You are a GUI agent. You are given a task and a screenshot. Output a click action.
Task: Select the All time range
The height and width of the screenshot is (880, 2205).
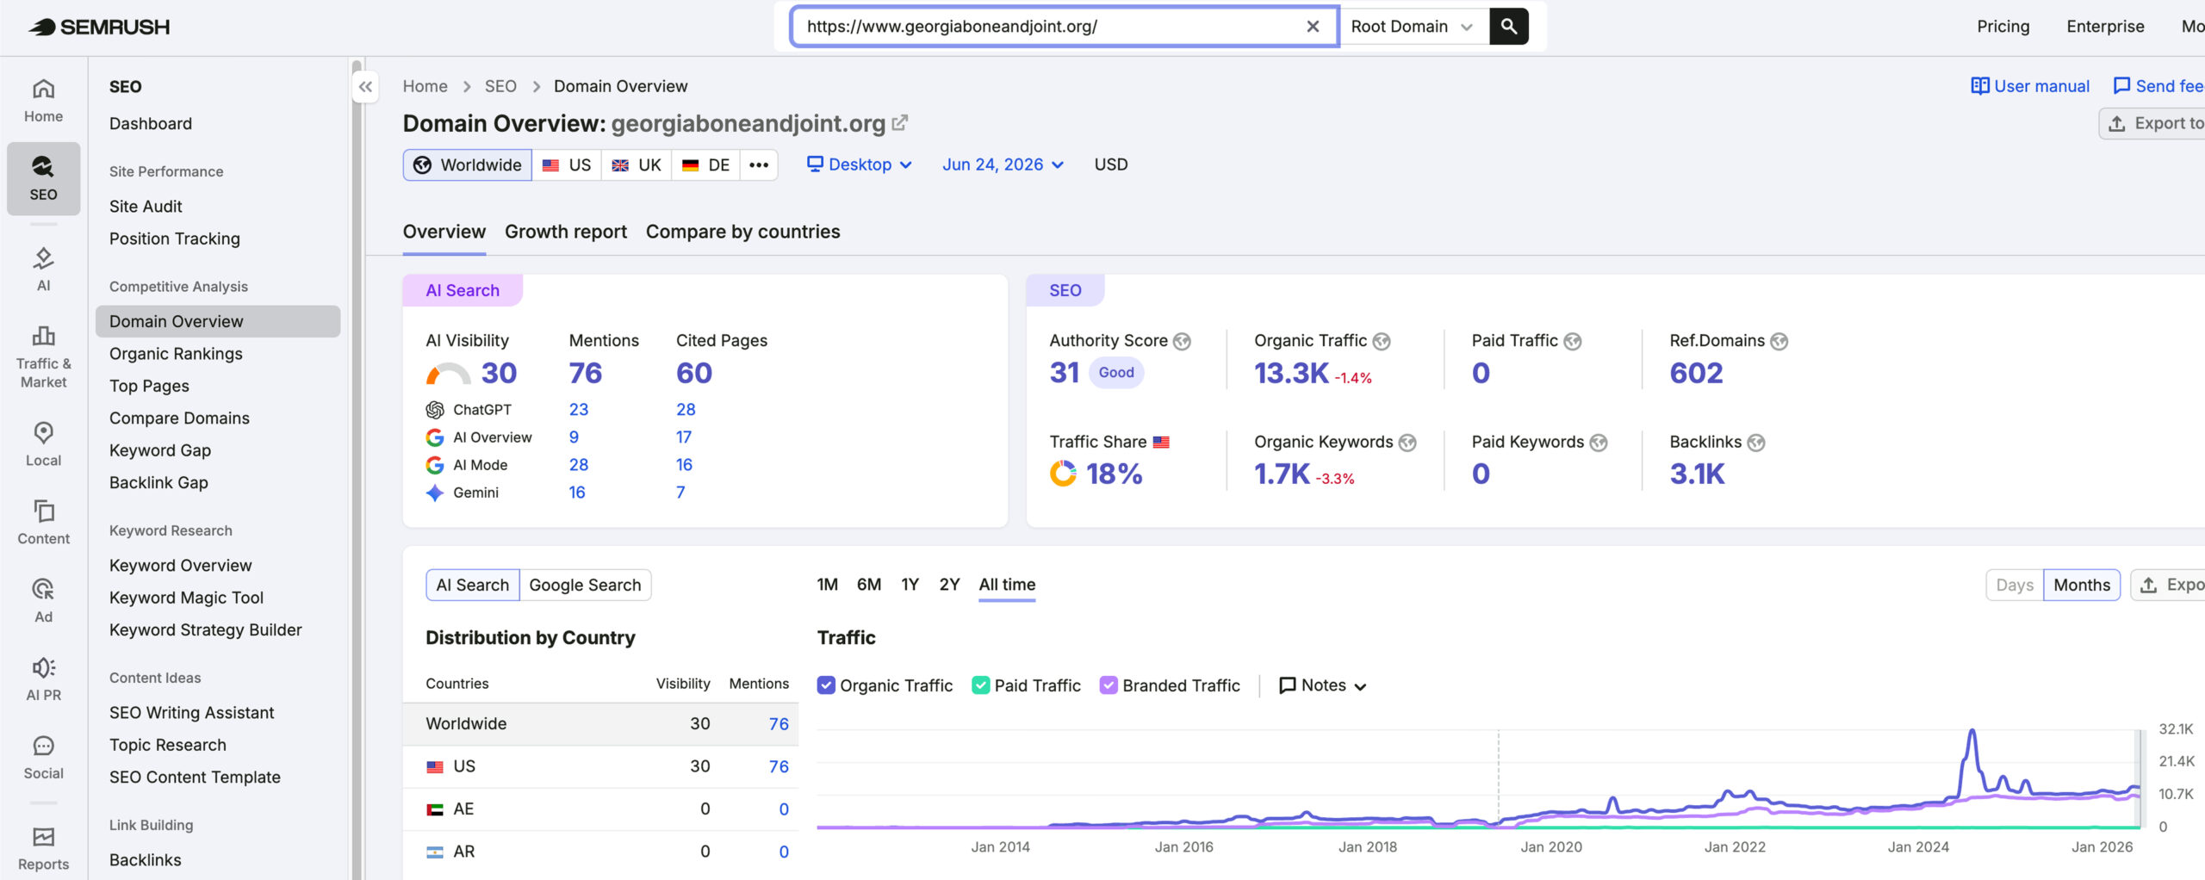click(1007, 585)
